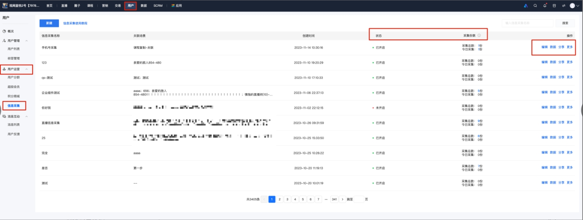Open 更多 menu for 手机号采集 row
The width and height of the screenshot is (583, 220).
pyautogui.click(x=570, y=47)
